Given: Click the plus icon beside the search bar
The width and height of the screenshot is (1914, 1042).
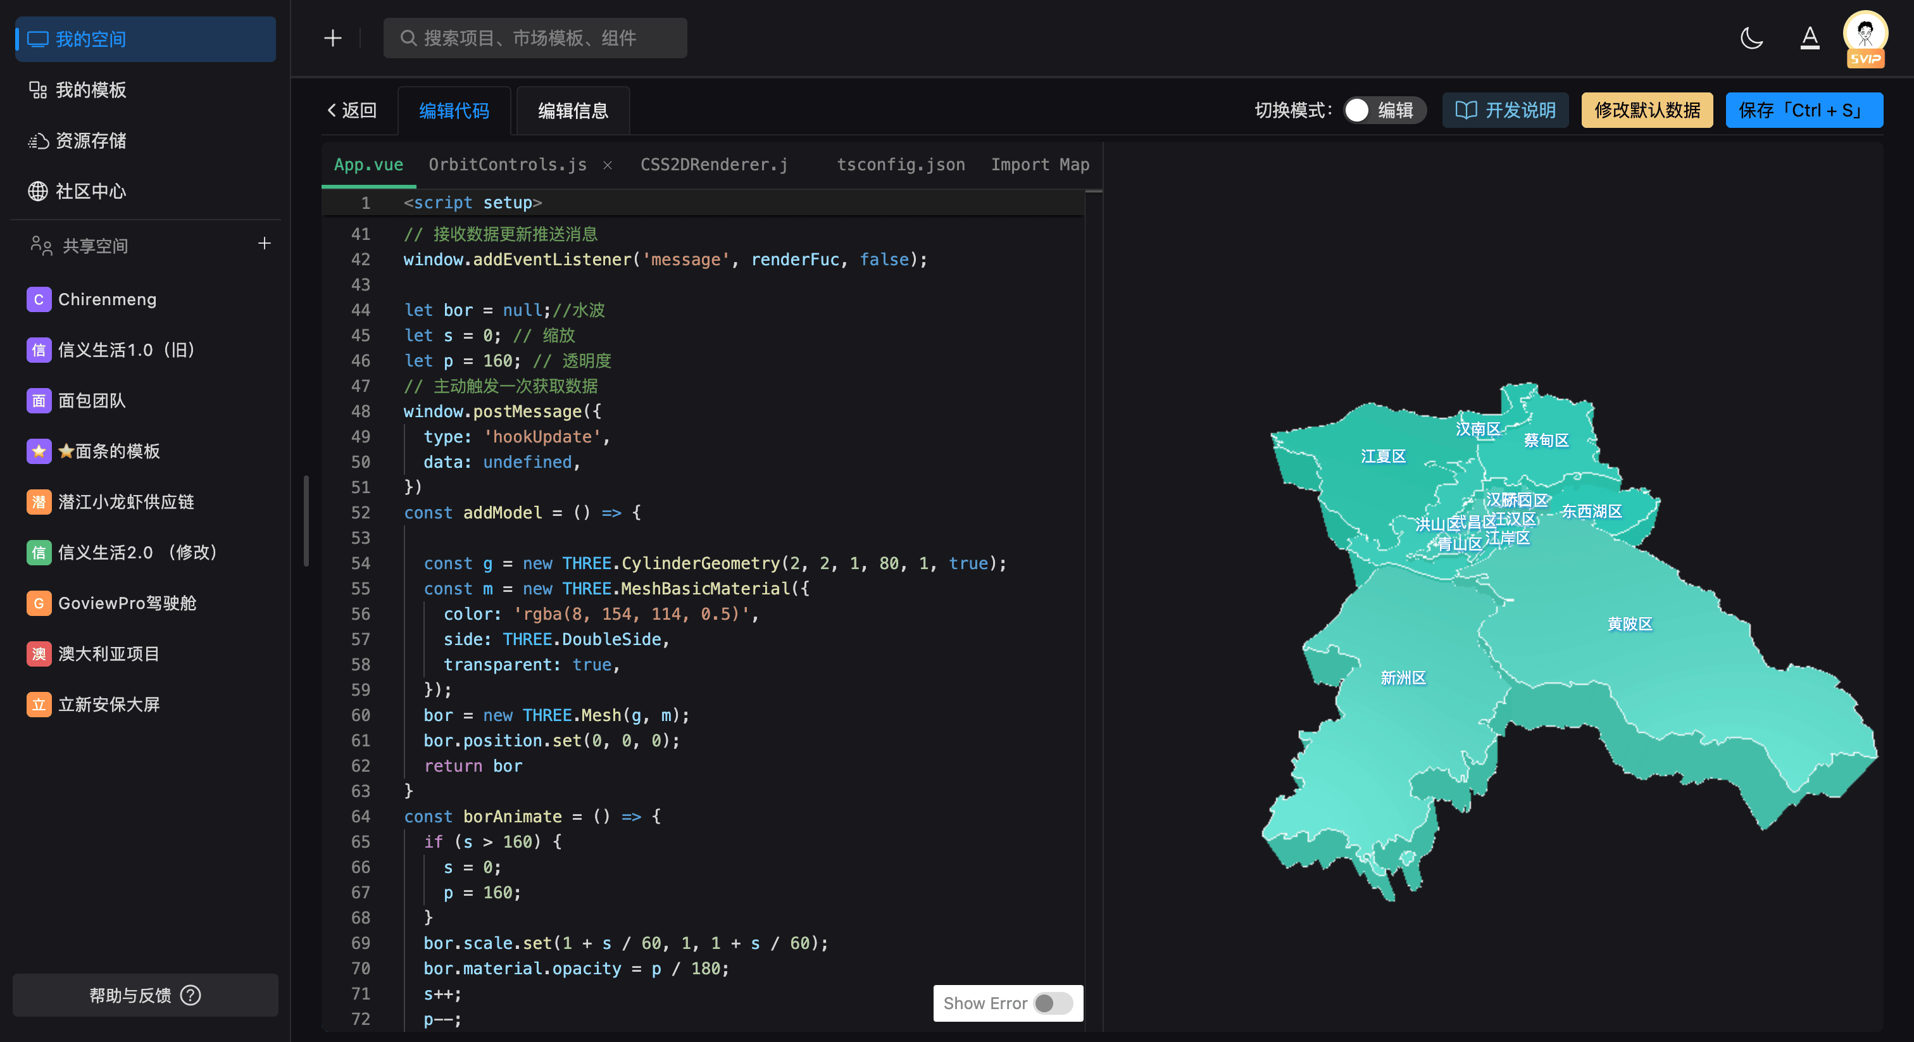Looking at the screenshot, I should tap(333, 38).
